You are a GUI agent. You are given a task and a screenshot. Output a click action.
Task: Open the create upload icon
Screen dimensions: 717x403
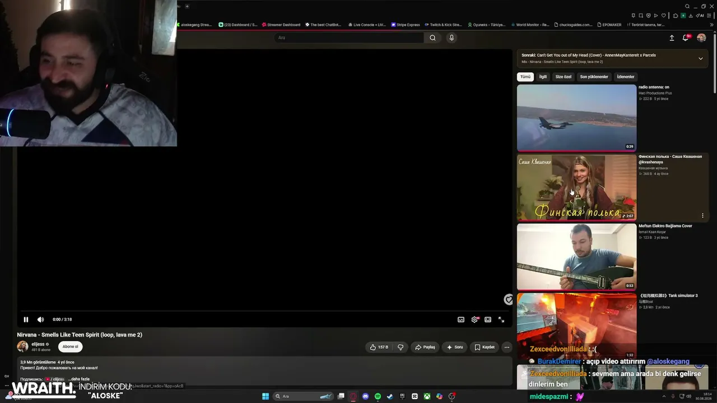[x=672, y=38]
